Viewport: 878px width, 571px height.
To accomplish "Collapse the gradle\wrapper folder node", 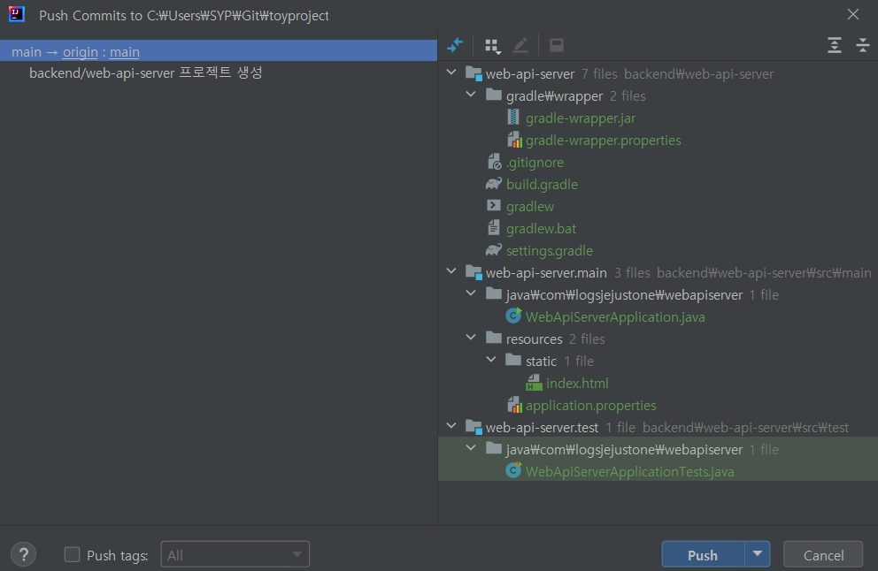I will click(x=471, y=95).
